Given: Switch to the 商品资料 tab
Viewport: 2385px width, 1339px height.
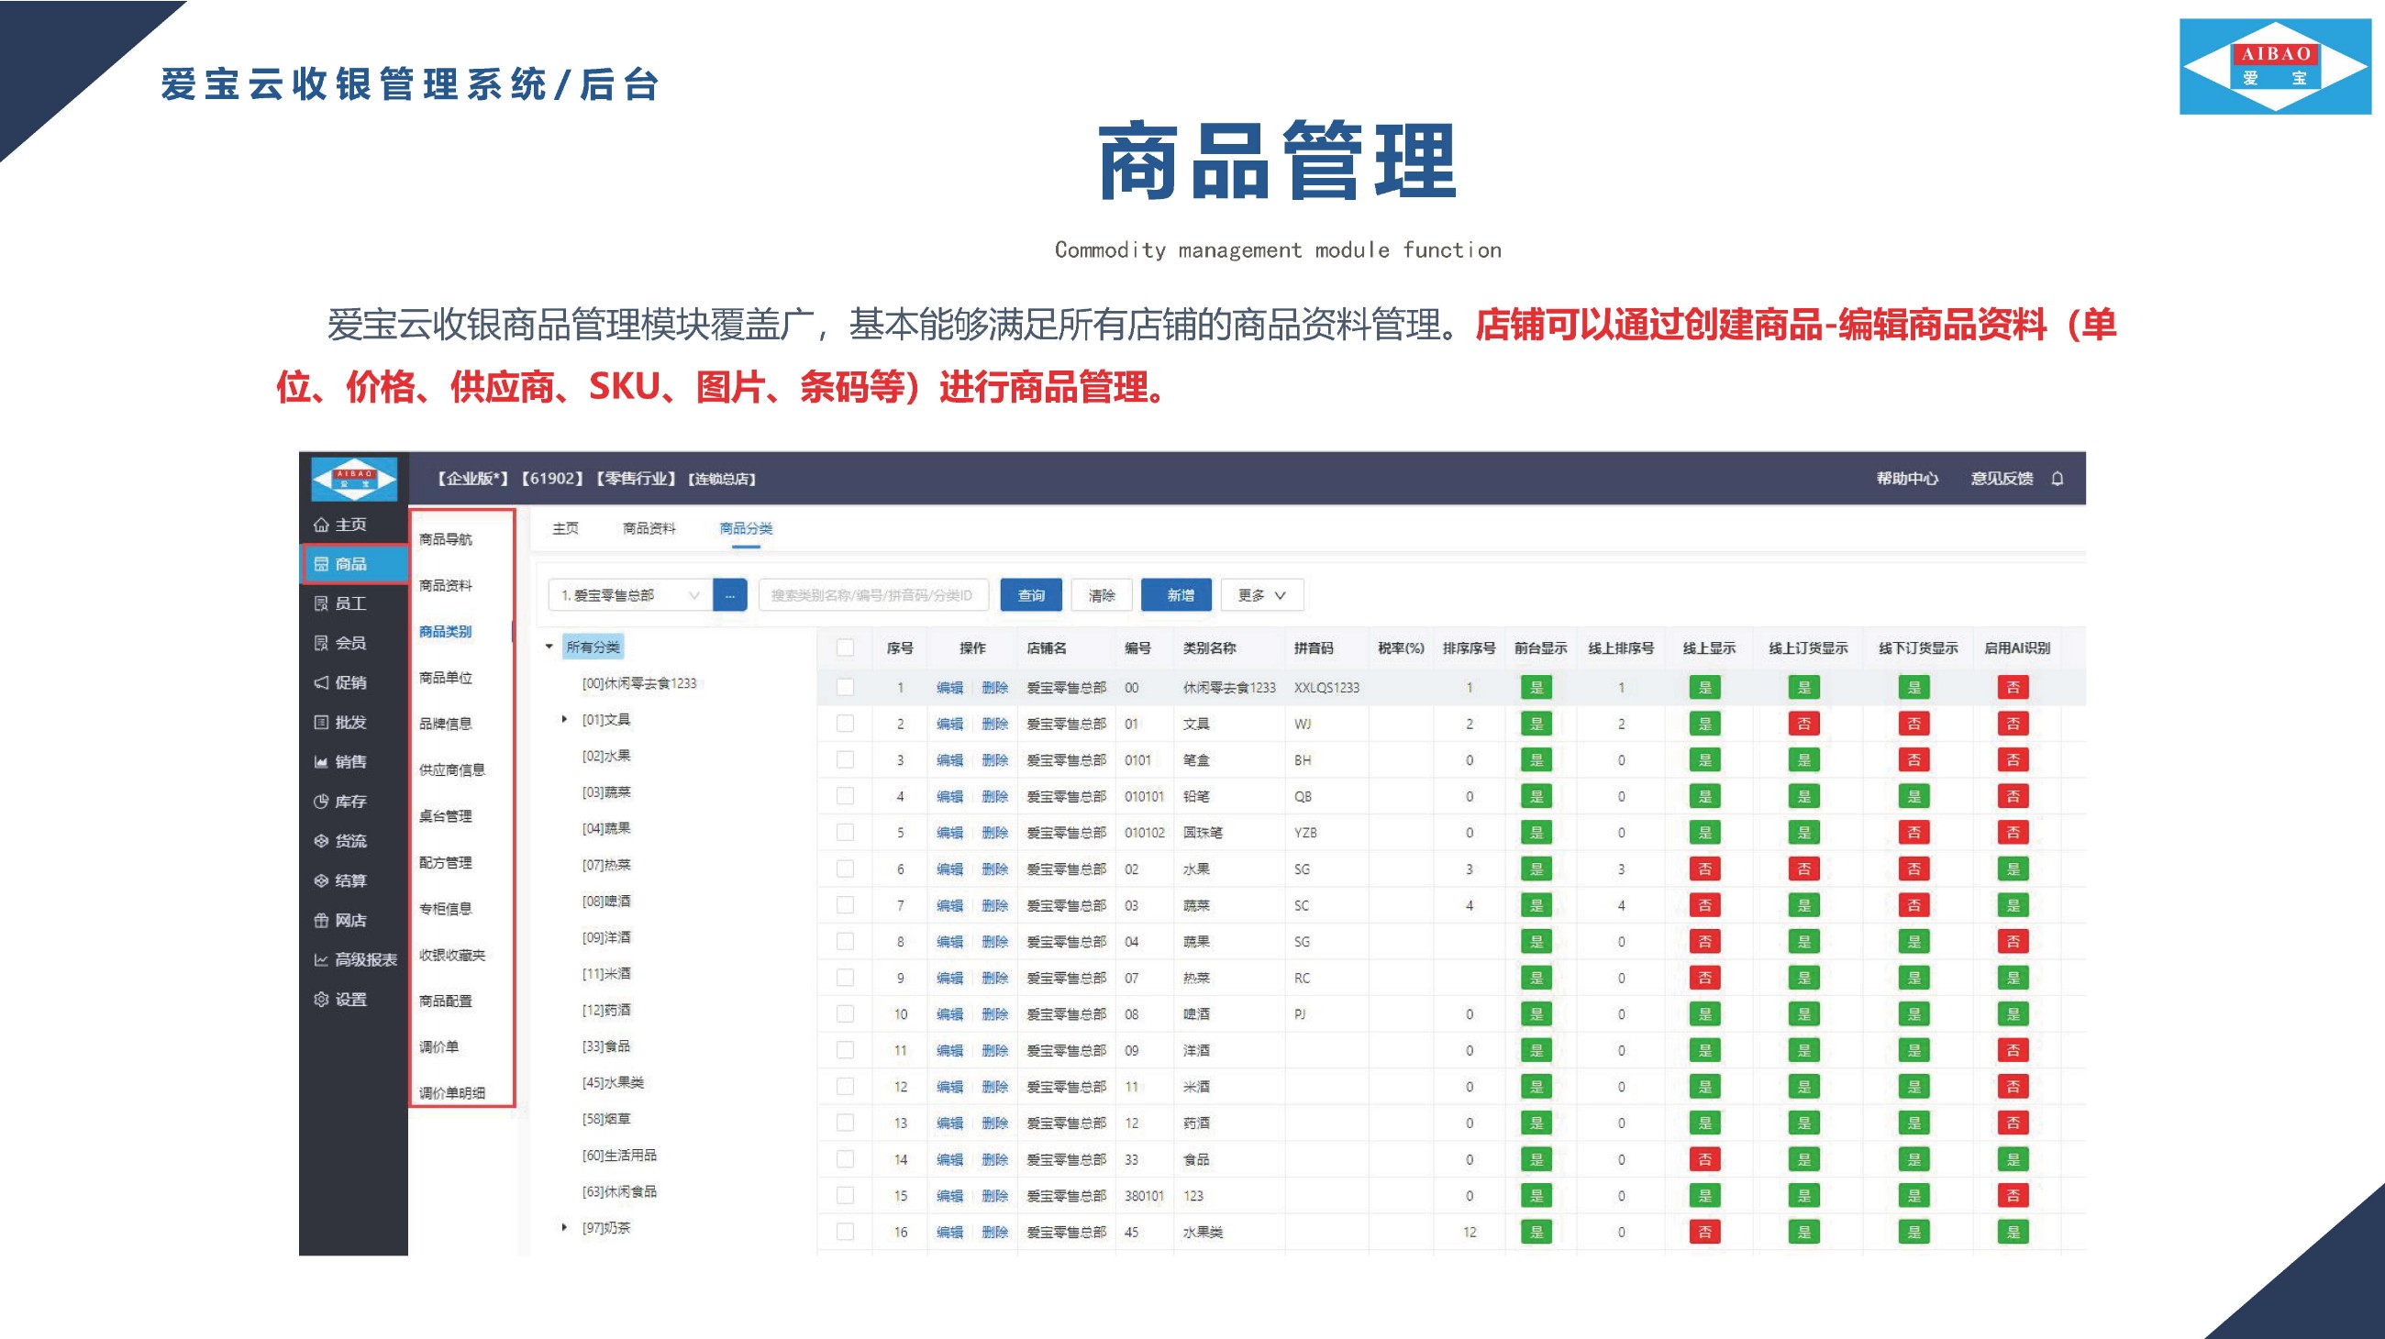Looking at the screenshot, I should coord(649,528).
